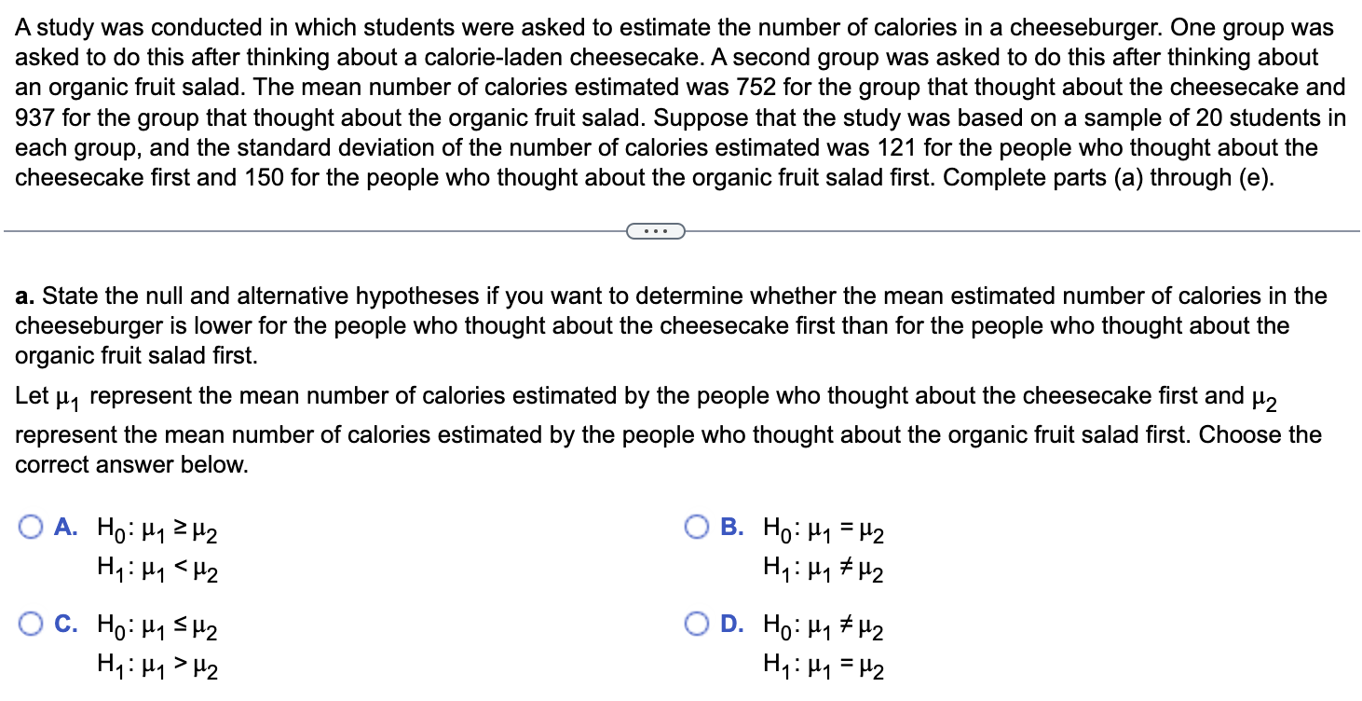Click the option D label
The width and height of the screenshot is (1362, 701).
[x=731, y=625]
